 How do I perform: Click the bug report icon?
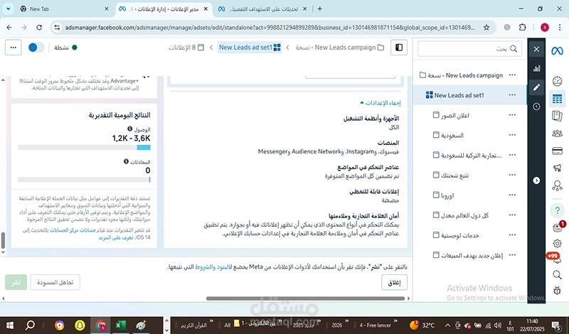pyautogui.click(x=557, y=290)
